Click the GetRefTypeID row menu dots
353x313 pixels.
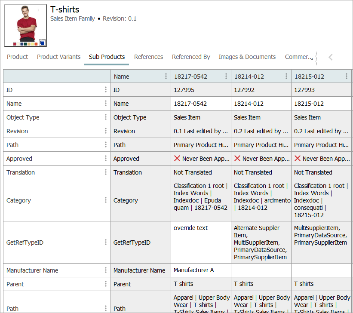106,242
